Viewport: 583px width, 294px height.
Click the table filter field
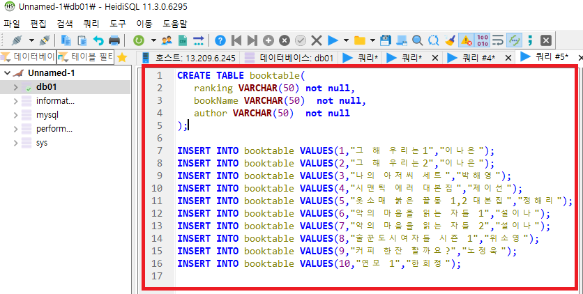point(86,57)
